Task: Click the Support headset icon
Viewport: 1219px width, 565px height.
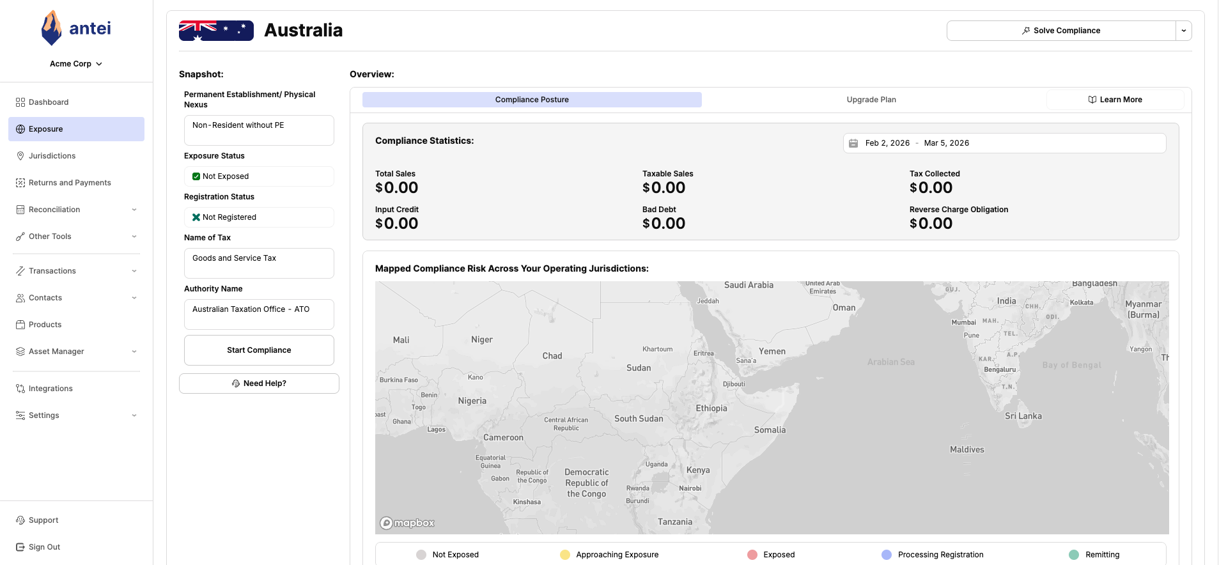Action: pyautogui.click(x=20, y=520)
